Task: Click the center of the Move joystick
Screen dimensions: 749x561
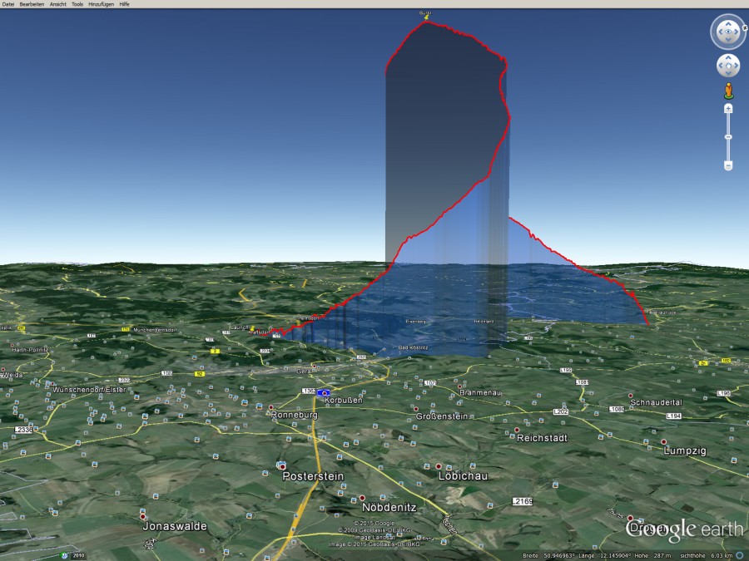Action: pyautogui.click(x=728, y=66)
